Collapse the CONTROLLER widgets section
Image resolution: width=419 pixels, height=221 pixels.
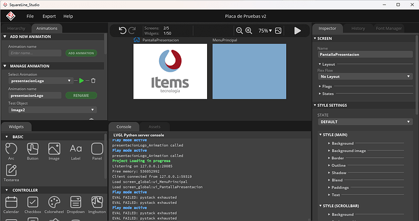pos(7,190)
